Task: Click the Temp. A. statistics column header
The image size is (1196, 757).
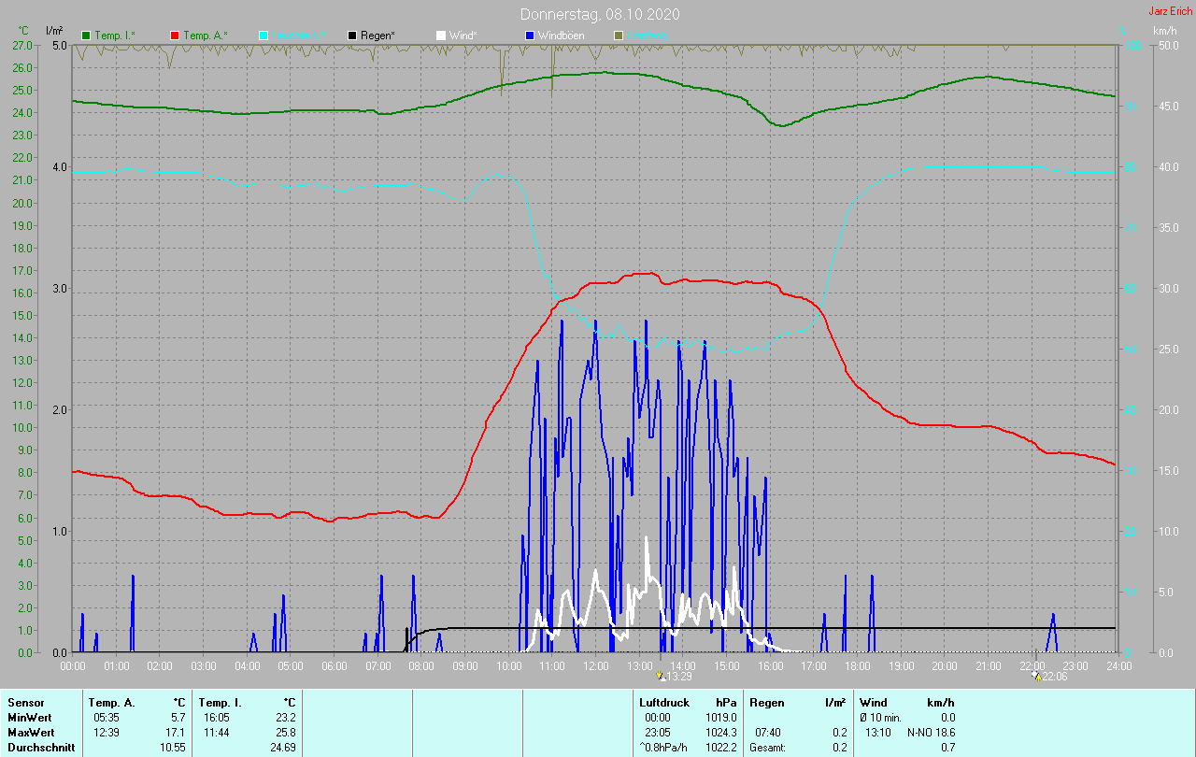Action: (x=111, y=702)
